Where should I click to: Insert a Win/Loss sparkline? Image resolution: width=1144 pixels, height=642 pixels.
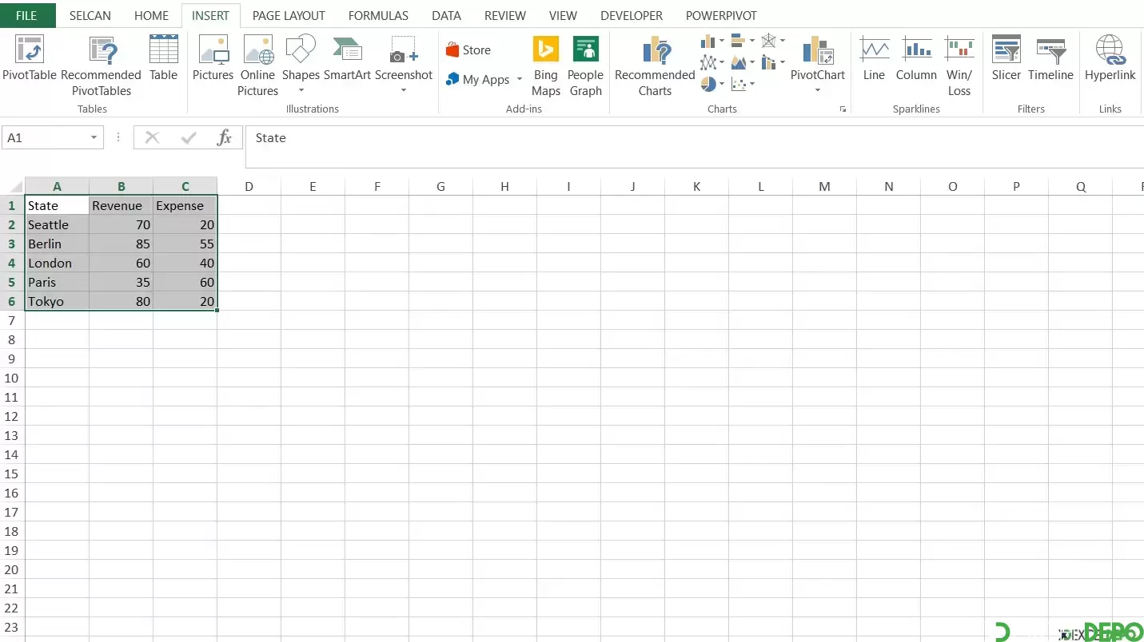click(959, 66)
